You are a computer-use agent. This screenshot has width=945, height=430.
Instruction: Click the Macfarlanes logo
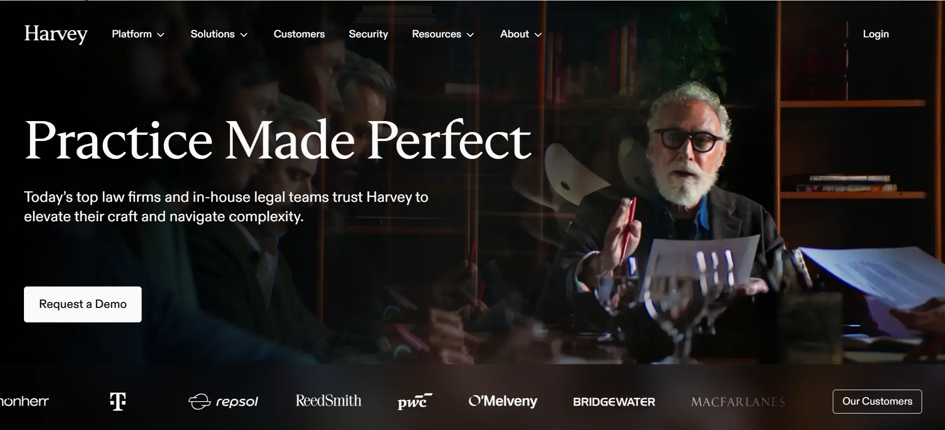click(x=738, y=402)
